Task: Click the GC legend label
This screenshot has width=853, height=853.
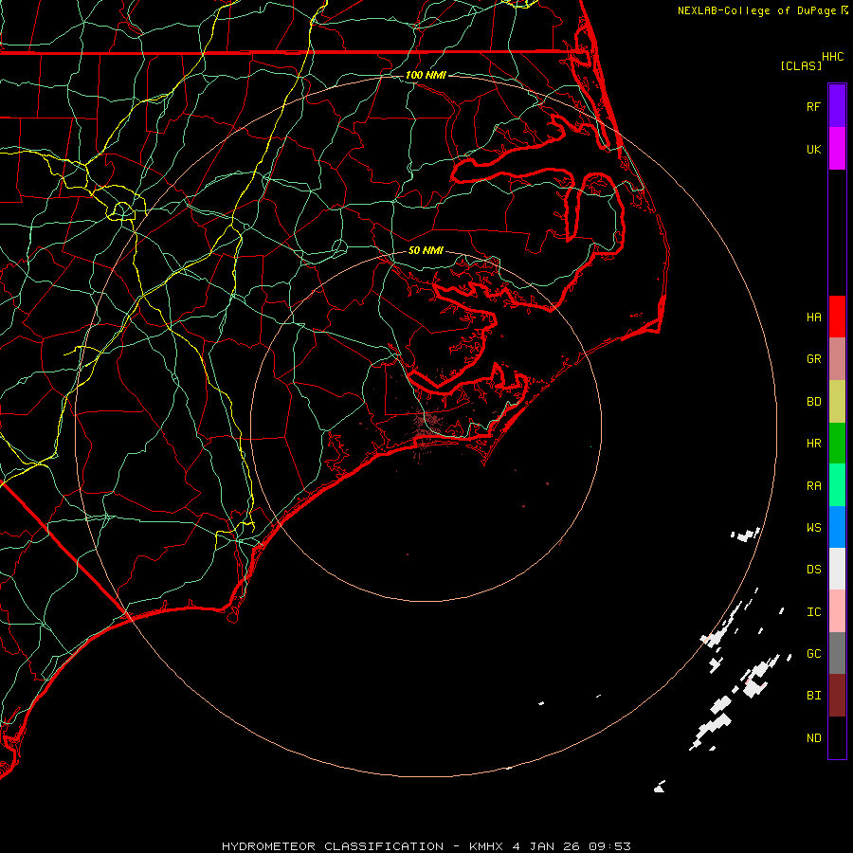Action: pyautogui.click(x=813, y=654)
